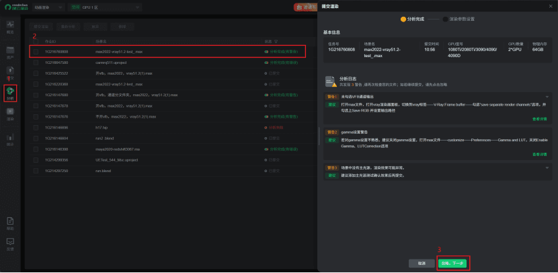
Task: Open the 动画渲染 render type dropdown
Action: (x=48, y=7)
